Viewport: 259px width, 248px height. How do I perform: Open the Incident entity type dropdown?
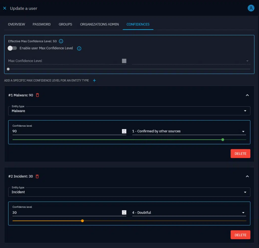coord(129,192)
